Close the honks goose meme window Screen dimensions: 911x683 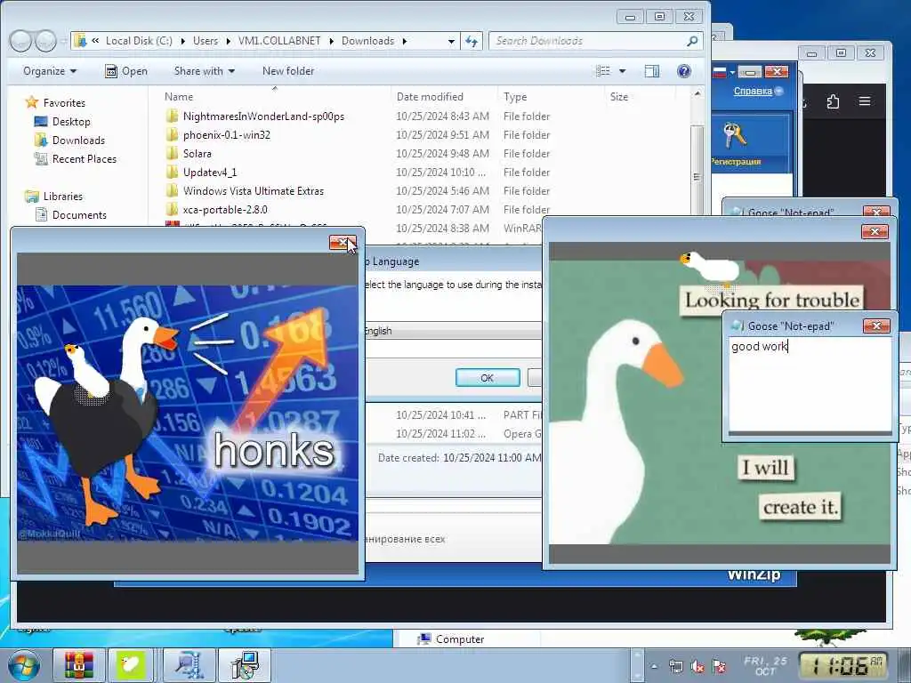point(343,242)
